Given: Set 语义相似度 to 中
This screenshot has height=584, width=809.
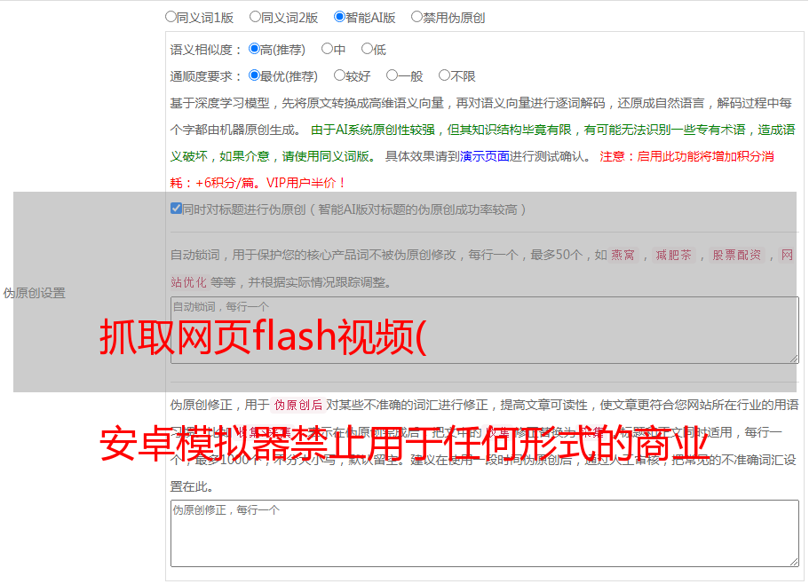Looking at the screenshot, I should click(x=327, y=49).
